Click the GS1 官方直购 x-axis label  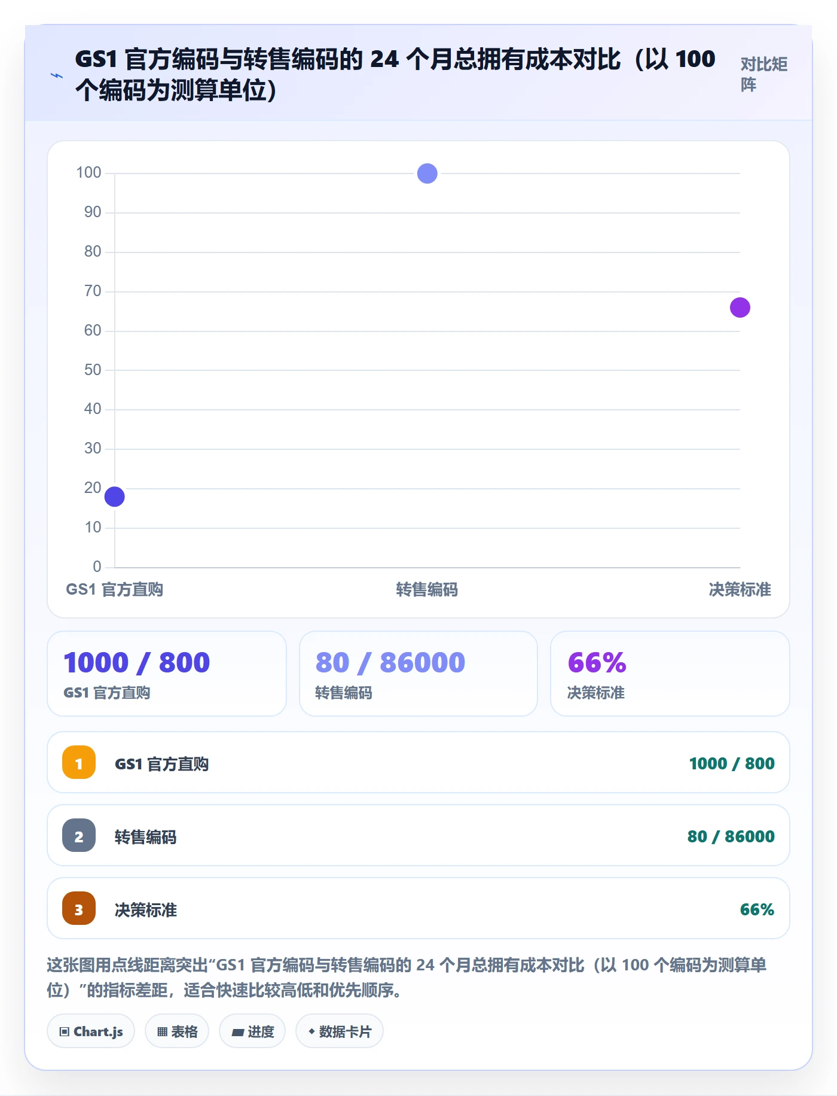(x=115, y=590)
